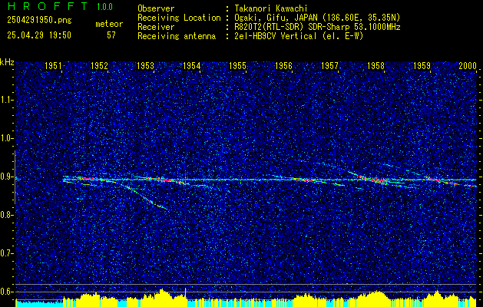Click the red echo segment after 1959
The height and width of the screenshot is (307, 483).
point(442,181)
